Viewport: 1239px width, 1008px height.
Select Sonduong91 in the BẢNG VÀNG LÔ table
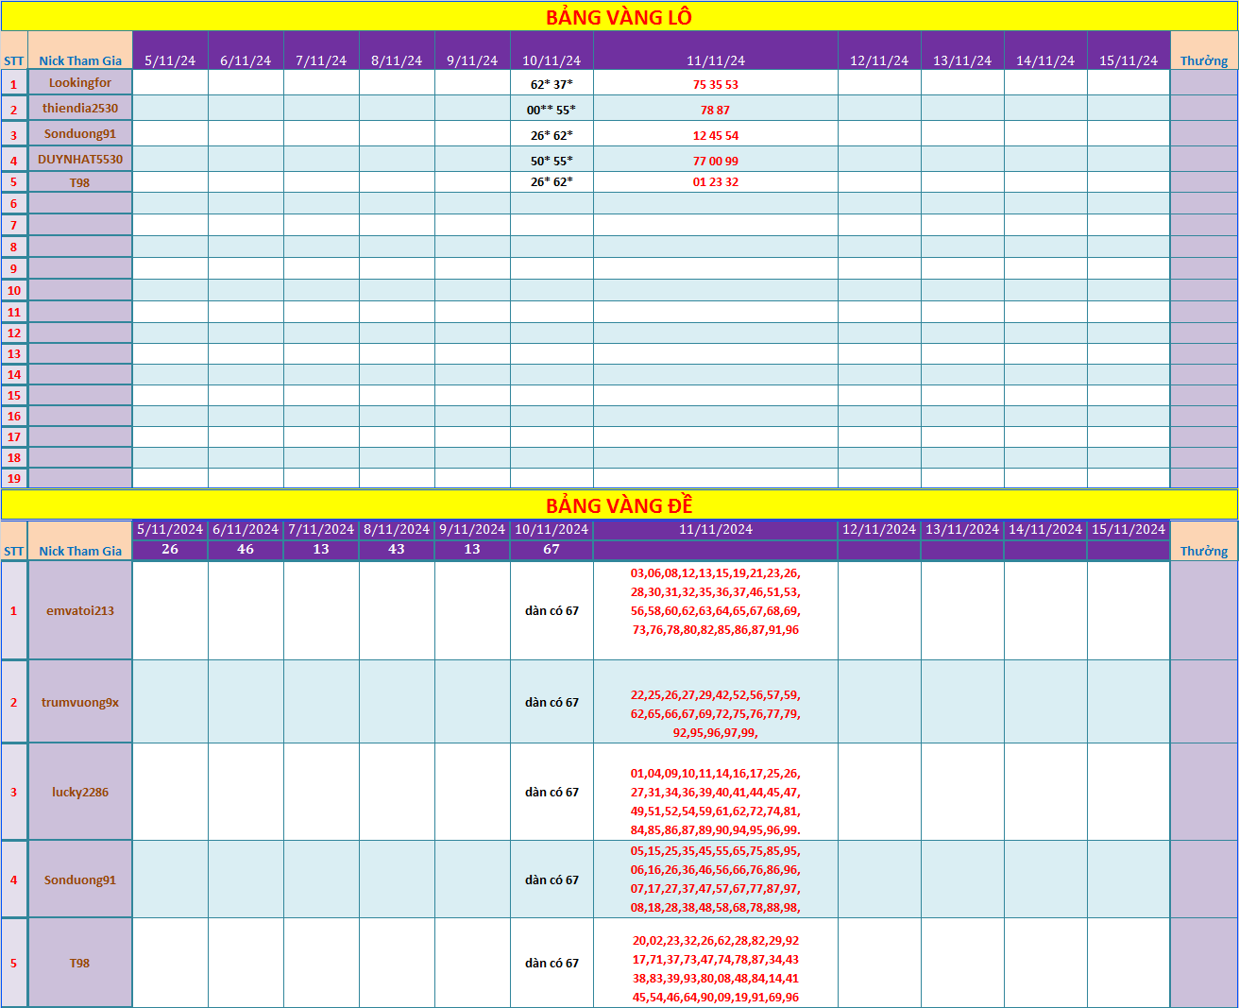point(80,133)
